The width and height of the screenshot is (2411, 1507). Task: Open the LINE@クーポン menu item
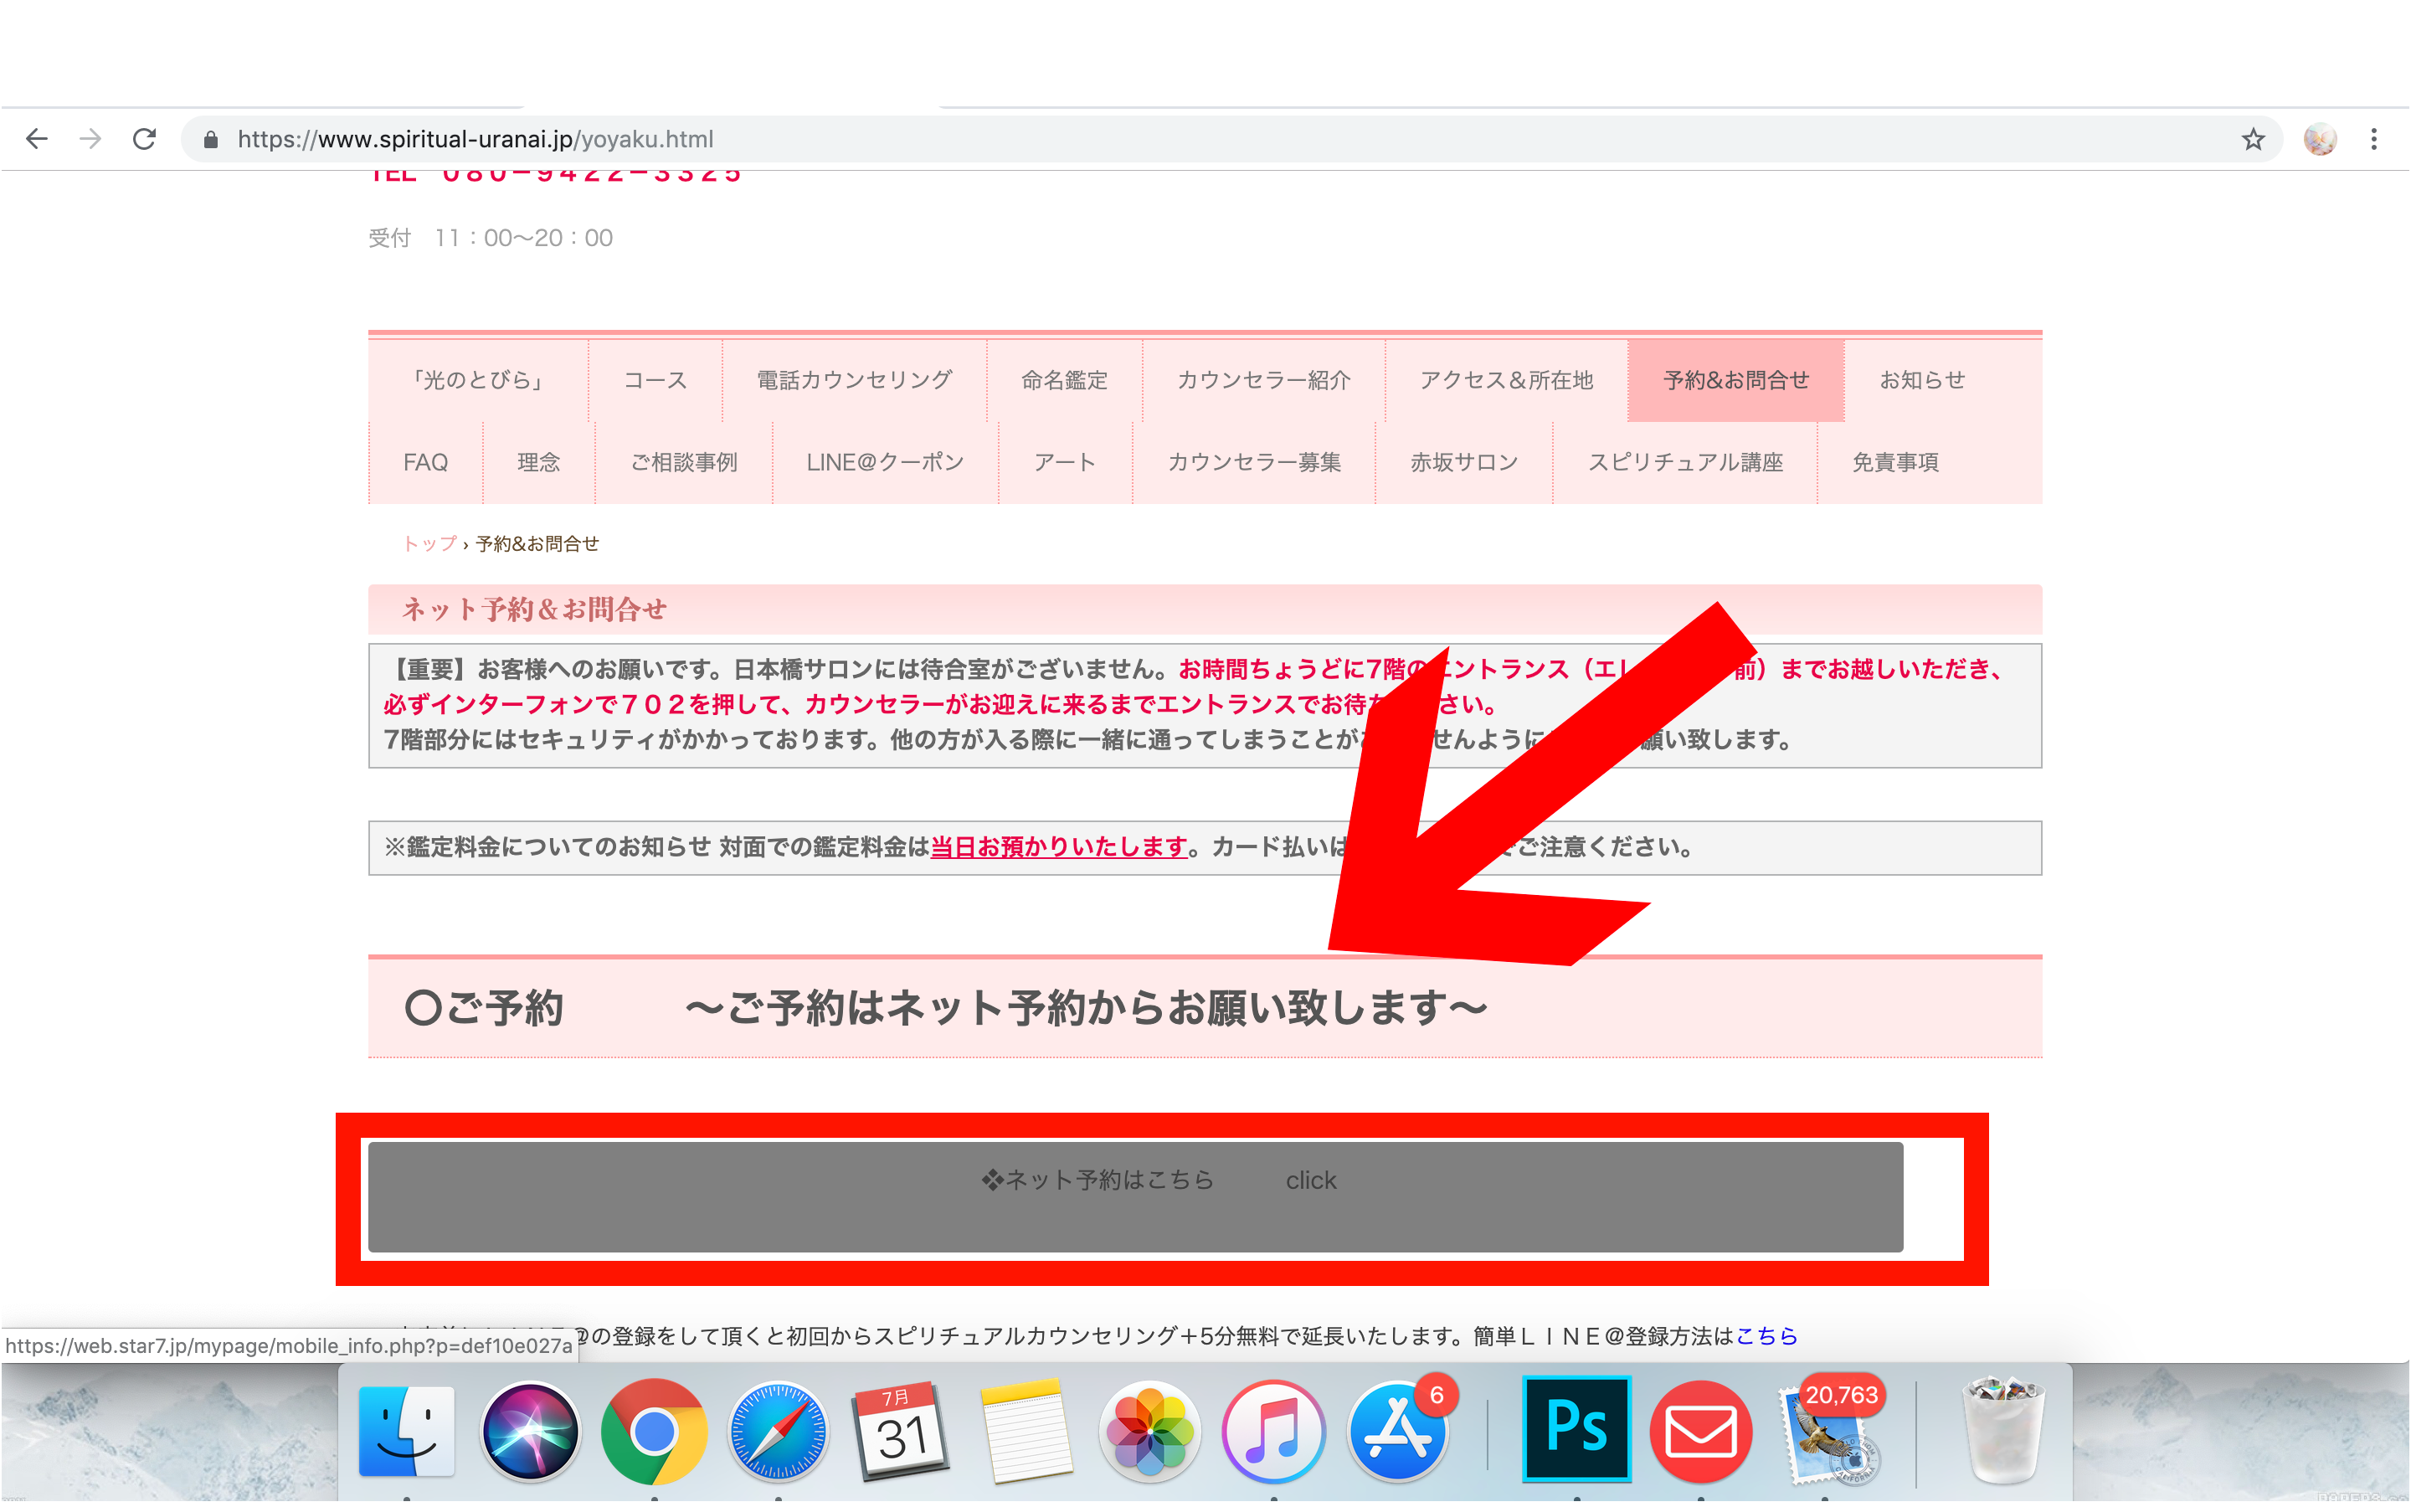[886, 464]
